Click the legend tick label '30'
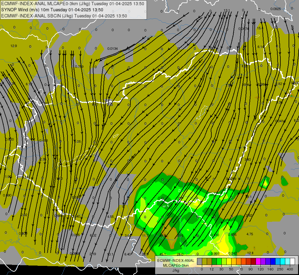 pyautogui.click(x=221, y=269)
